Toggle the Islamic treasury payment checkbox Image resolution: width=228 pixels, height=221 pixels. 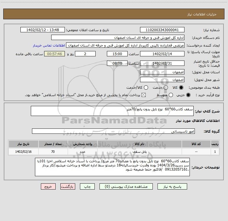[144, 95]
